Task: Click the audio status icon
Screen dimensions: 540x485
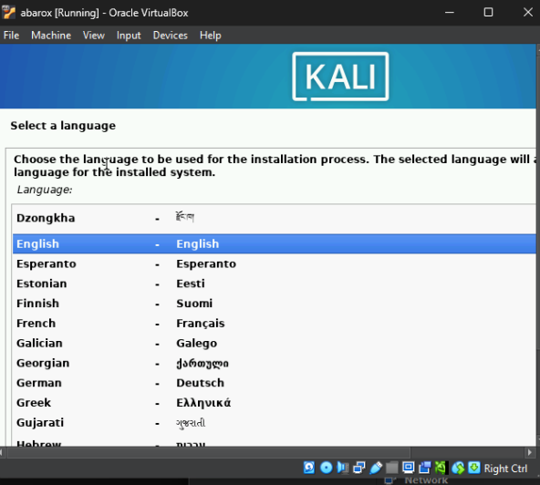Action: tap(343, 468)
